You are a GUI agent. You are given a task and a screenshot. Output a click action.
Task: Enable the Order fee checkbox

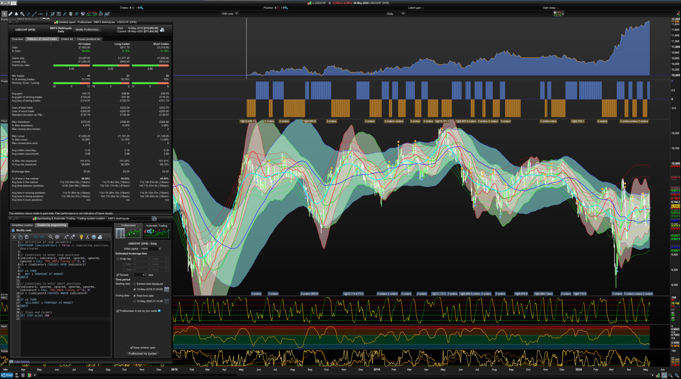118,259
